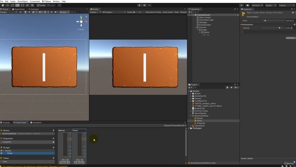Select the Scale tool
The image size is (296, 167).
click(18, 5)
